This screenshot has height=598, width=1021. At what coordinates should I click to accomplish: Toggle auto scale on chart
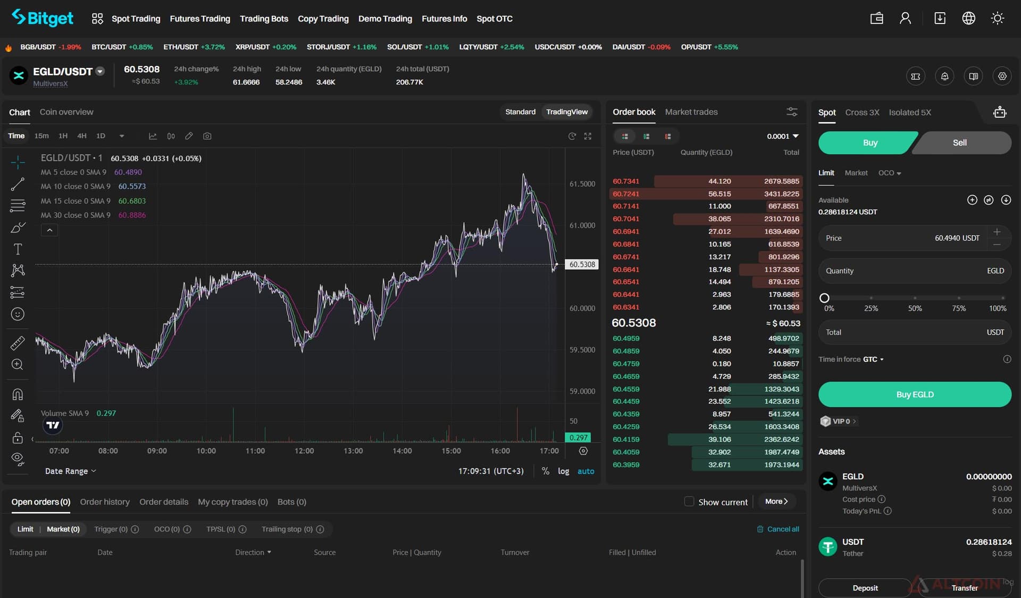coord(586,471)
